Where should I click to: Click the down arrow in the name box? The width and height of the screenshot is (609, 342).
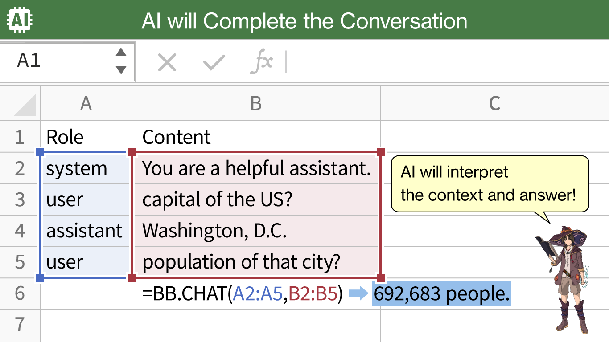pyautogui.click(x=121, y=70)
